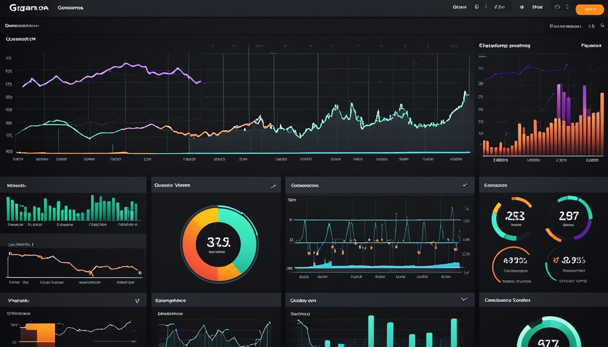Click the 297 gauge in the right panel
608x347 pixels.
coord(569,219)
